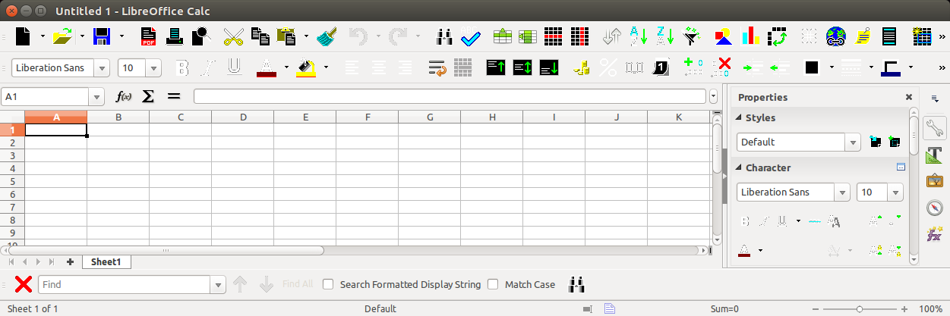Image resolution: width=950 pixels, height=316 pixels.
Task: Create a new spreadsheet document
Action: coord(25,36)
